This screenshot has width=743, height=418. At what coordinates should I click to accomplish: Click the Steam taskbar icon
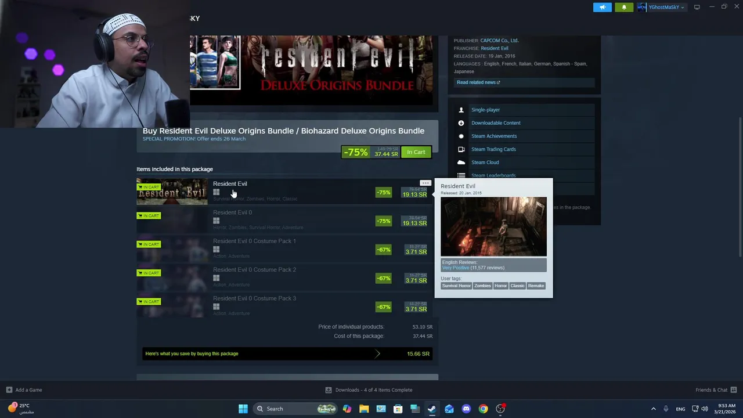pyautogui.click(x=432, y=409)
